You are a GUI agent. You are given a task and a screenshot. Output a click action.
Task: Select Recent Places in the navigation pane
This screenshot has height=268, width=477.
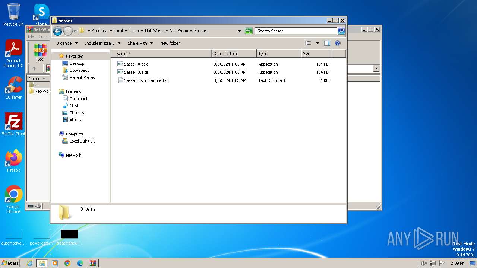[82, 77]
